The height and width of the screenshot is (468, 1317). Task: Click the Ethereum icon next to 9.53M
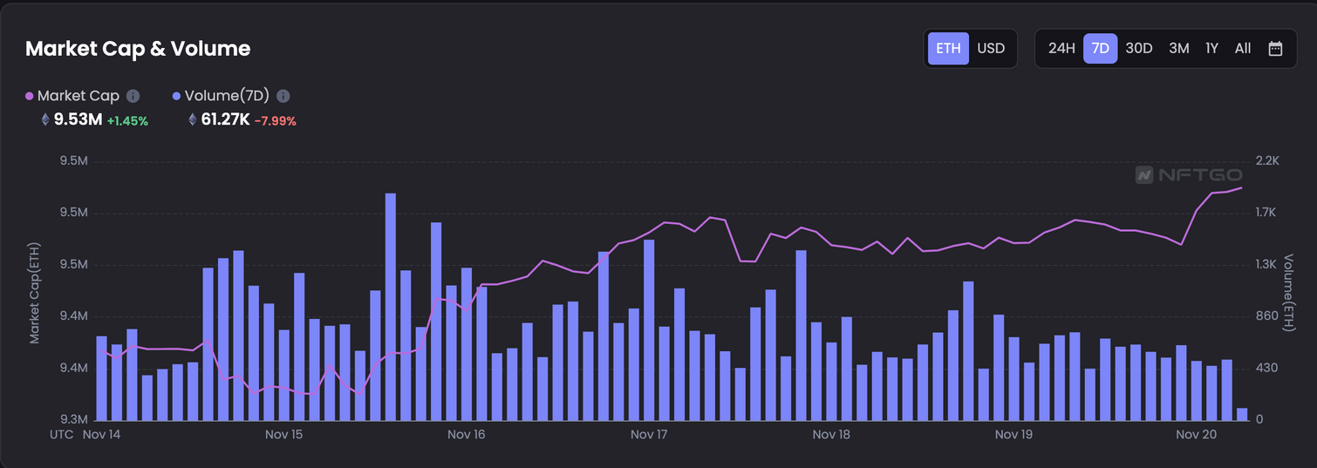click(45, 120)
